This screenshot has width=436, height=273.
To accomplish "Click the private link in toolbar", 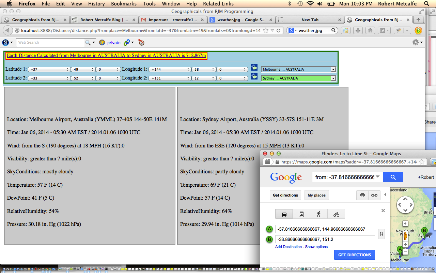I will (x=114, y=43).
